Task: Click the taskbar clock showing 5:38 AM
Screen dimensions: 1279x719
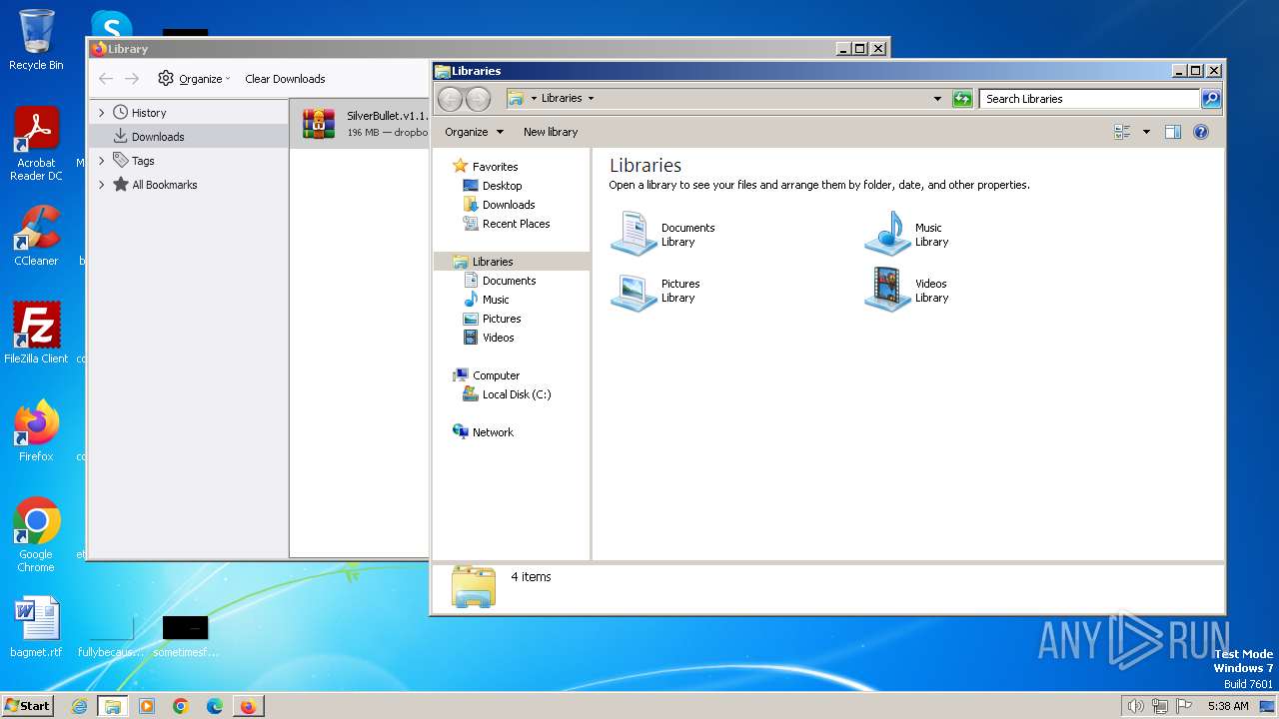Action: tap(1228, 706)
